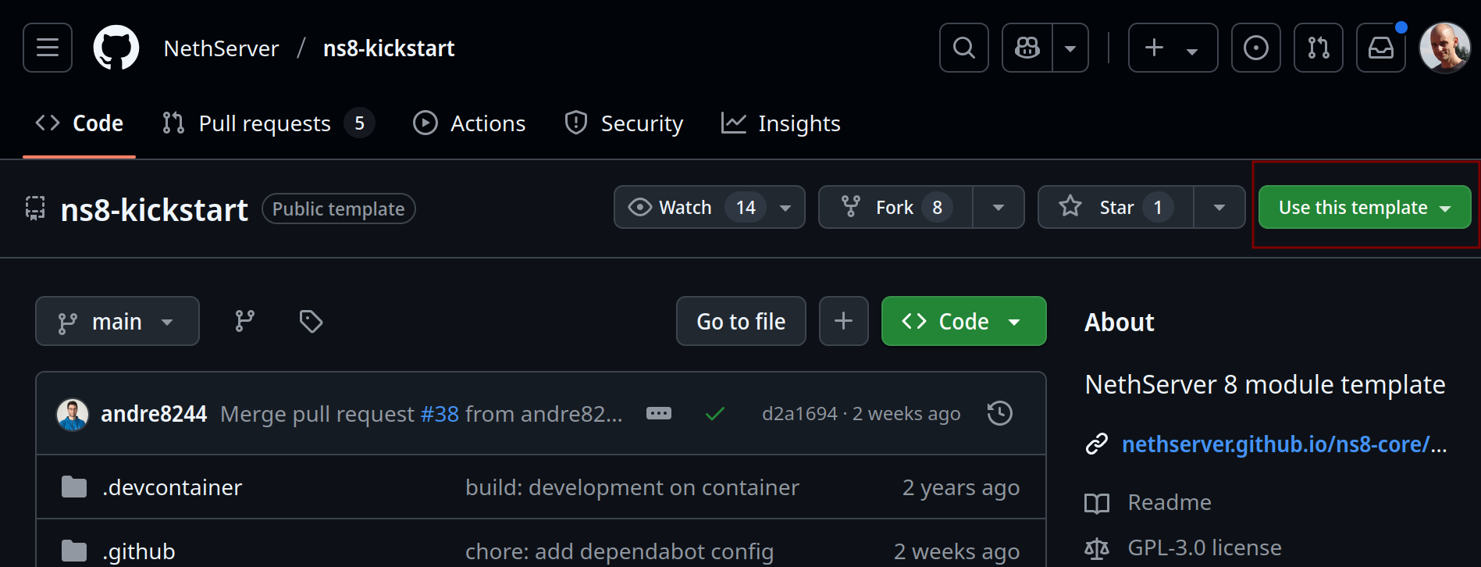Open the green Code dropdown
Image resolution: width=1481 pixels, height=567 pixels.
[x=963, y=321]
